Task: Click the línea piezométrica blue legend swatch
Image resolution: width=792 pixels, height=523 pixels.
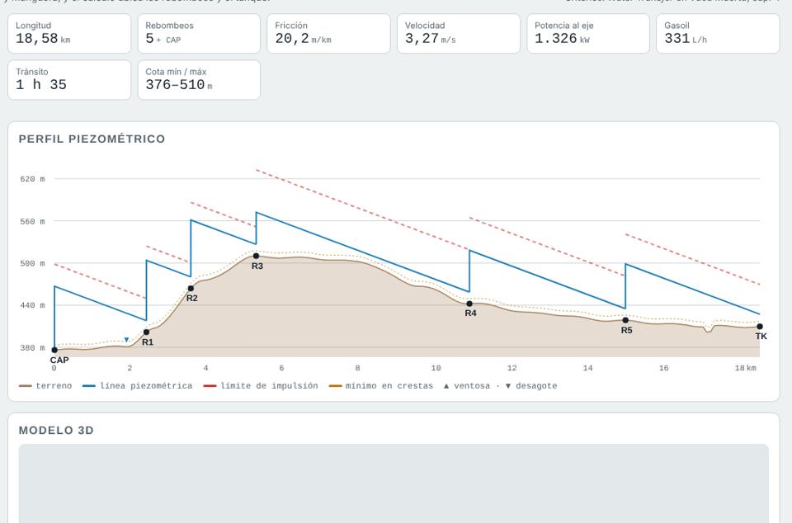Action: [89, 386]
